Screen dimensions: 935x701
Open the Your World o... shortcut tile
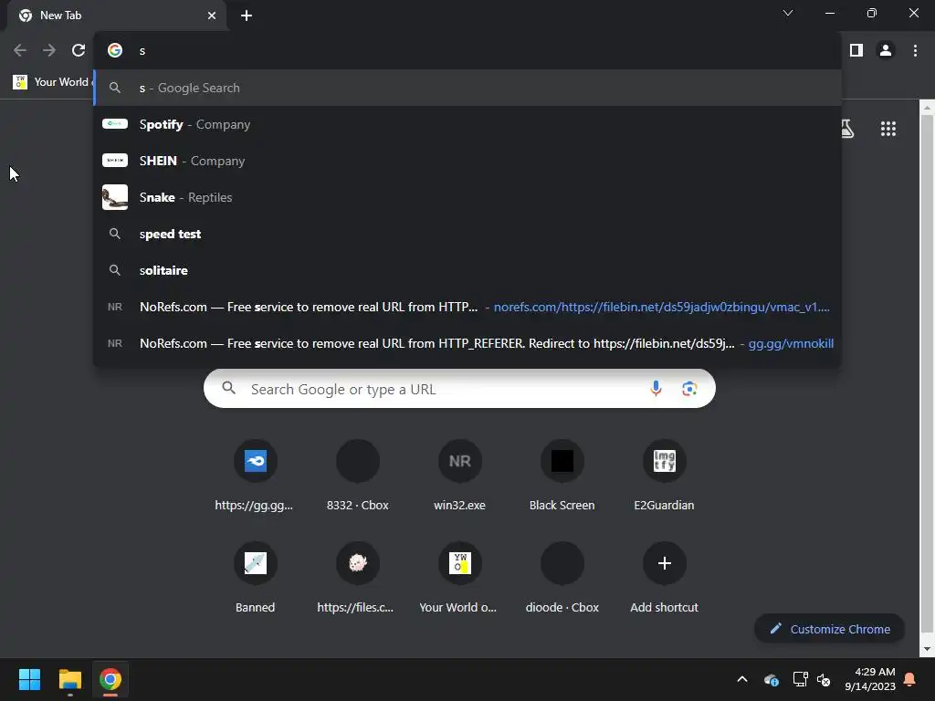(x=460, y=578)
